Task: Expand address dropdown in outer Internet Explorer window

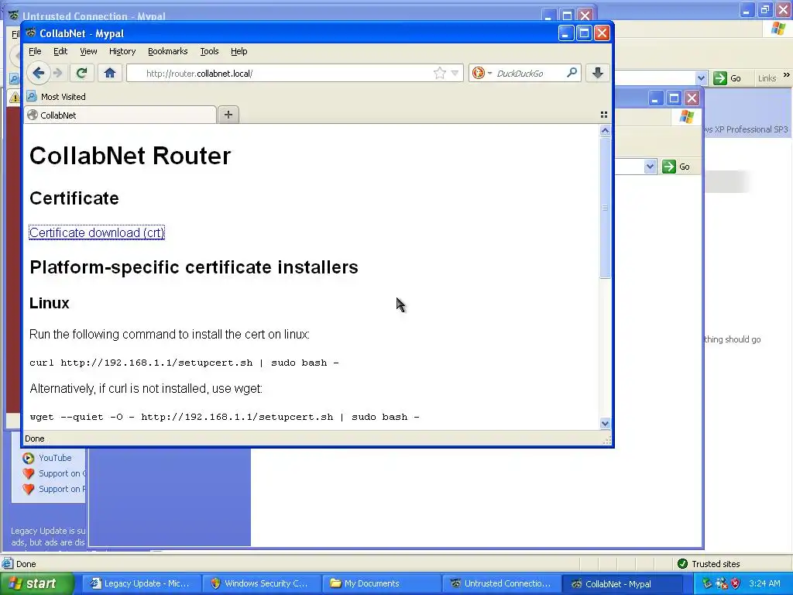Action: tap(701, 78)
